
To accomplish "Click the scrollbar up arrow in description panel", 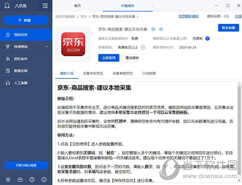I will click(239, 84).
